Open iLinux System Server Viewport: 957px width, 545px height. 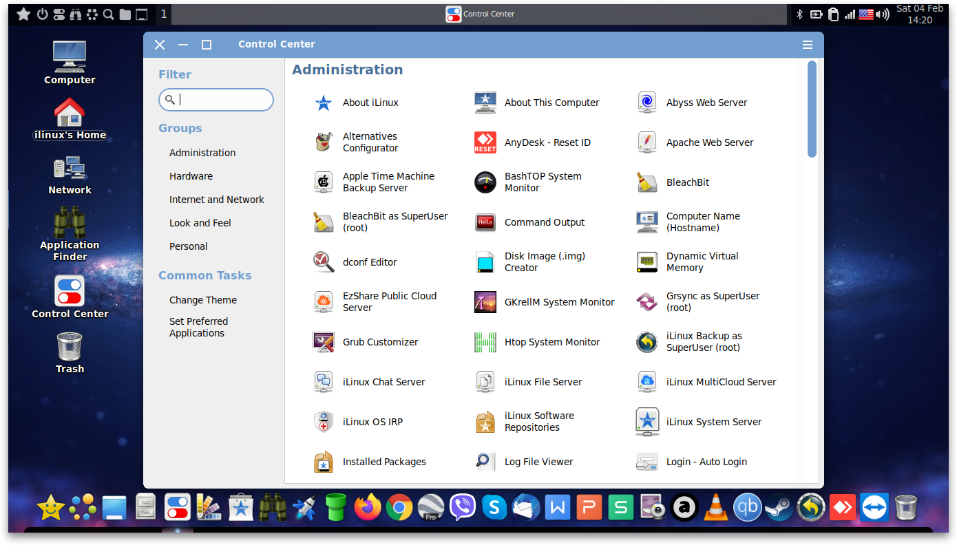click(699, 422)
